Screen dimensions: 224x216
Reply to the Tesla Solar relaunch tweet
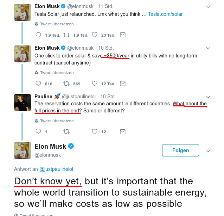[38, 35]
